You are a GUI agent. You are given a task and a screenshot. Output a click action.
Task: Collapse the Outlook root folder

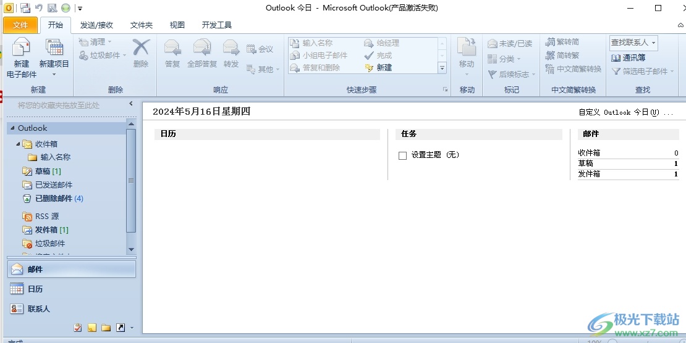(x=12, y=128)
